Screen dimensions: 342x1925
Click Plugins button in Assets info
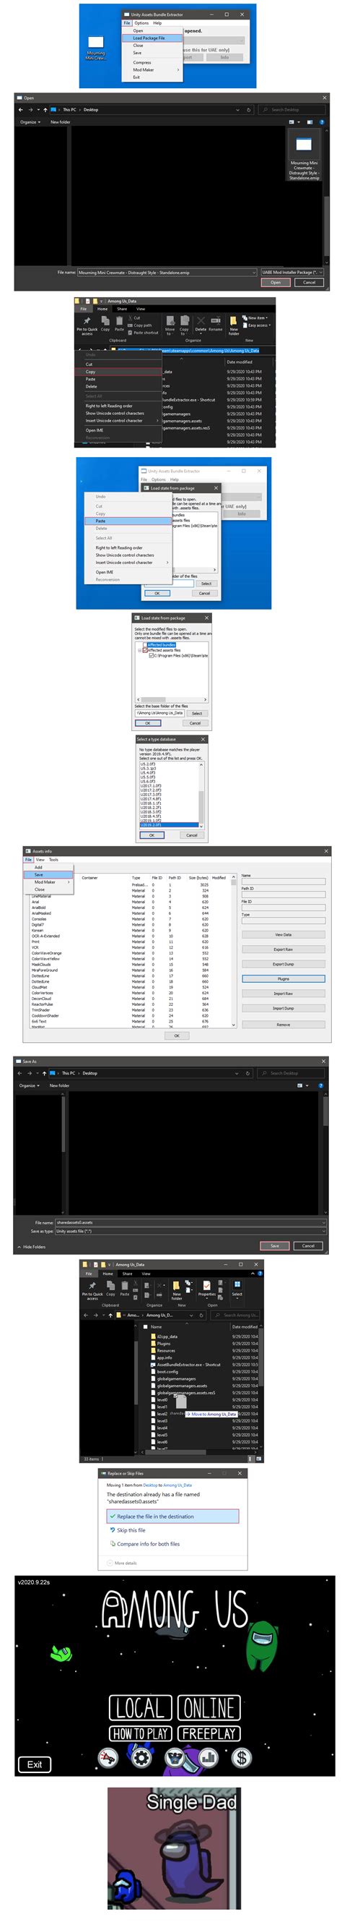pyautogui.click(x=283, y=979)
